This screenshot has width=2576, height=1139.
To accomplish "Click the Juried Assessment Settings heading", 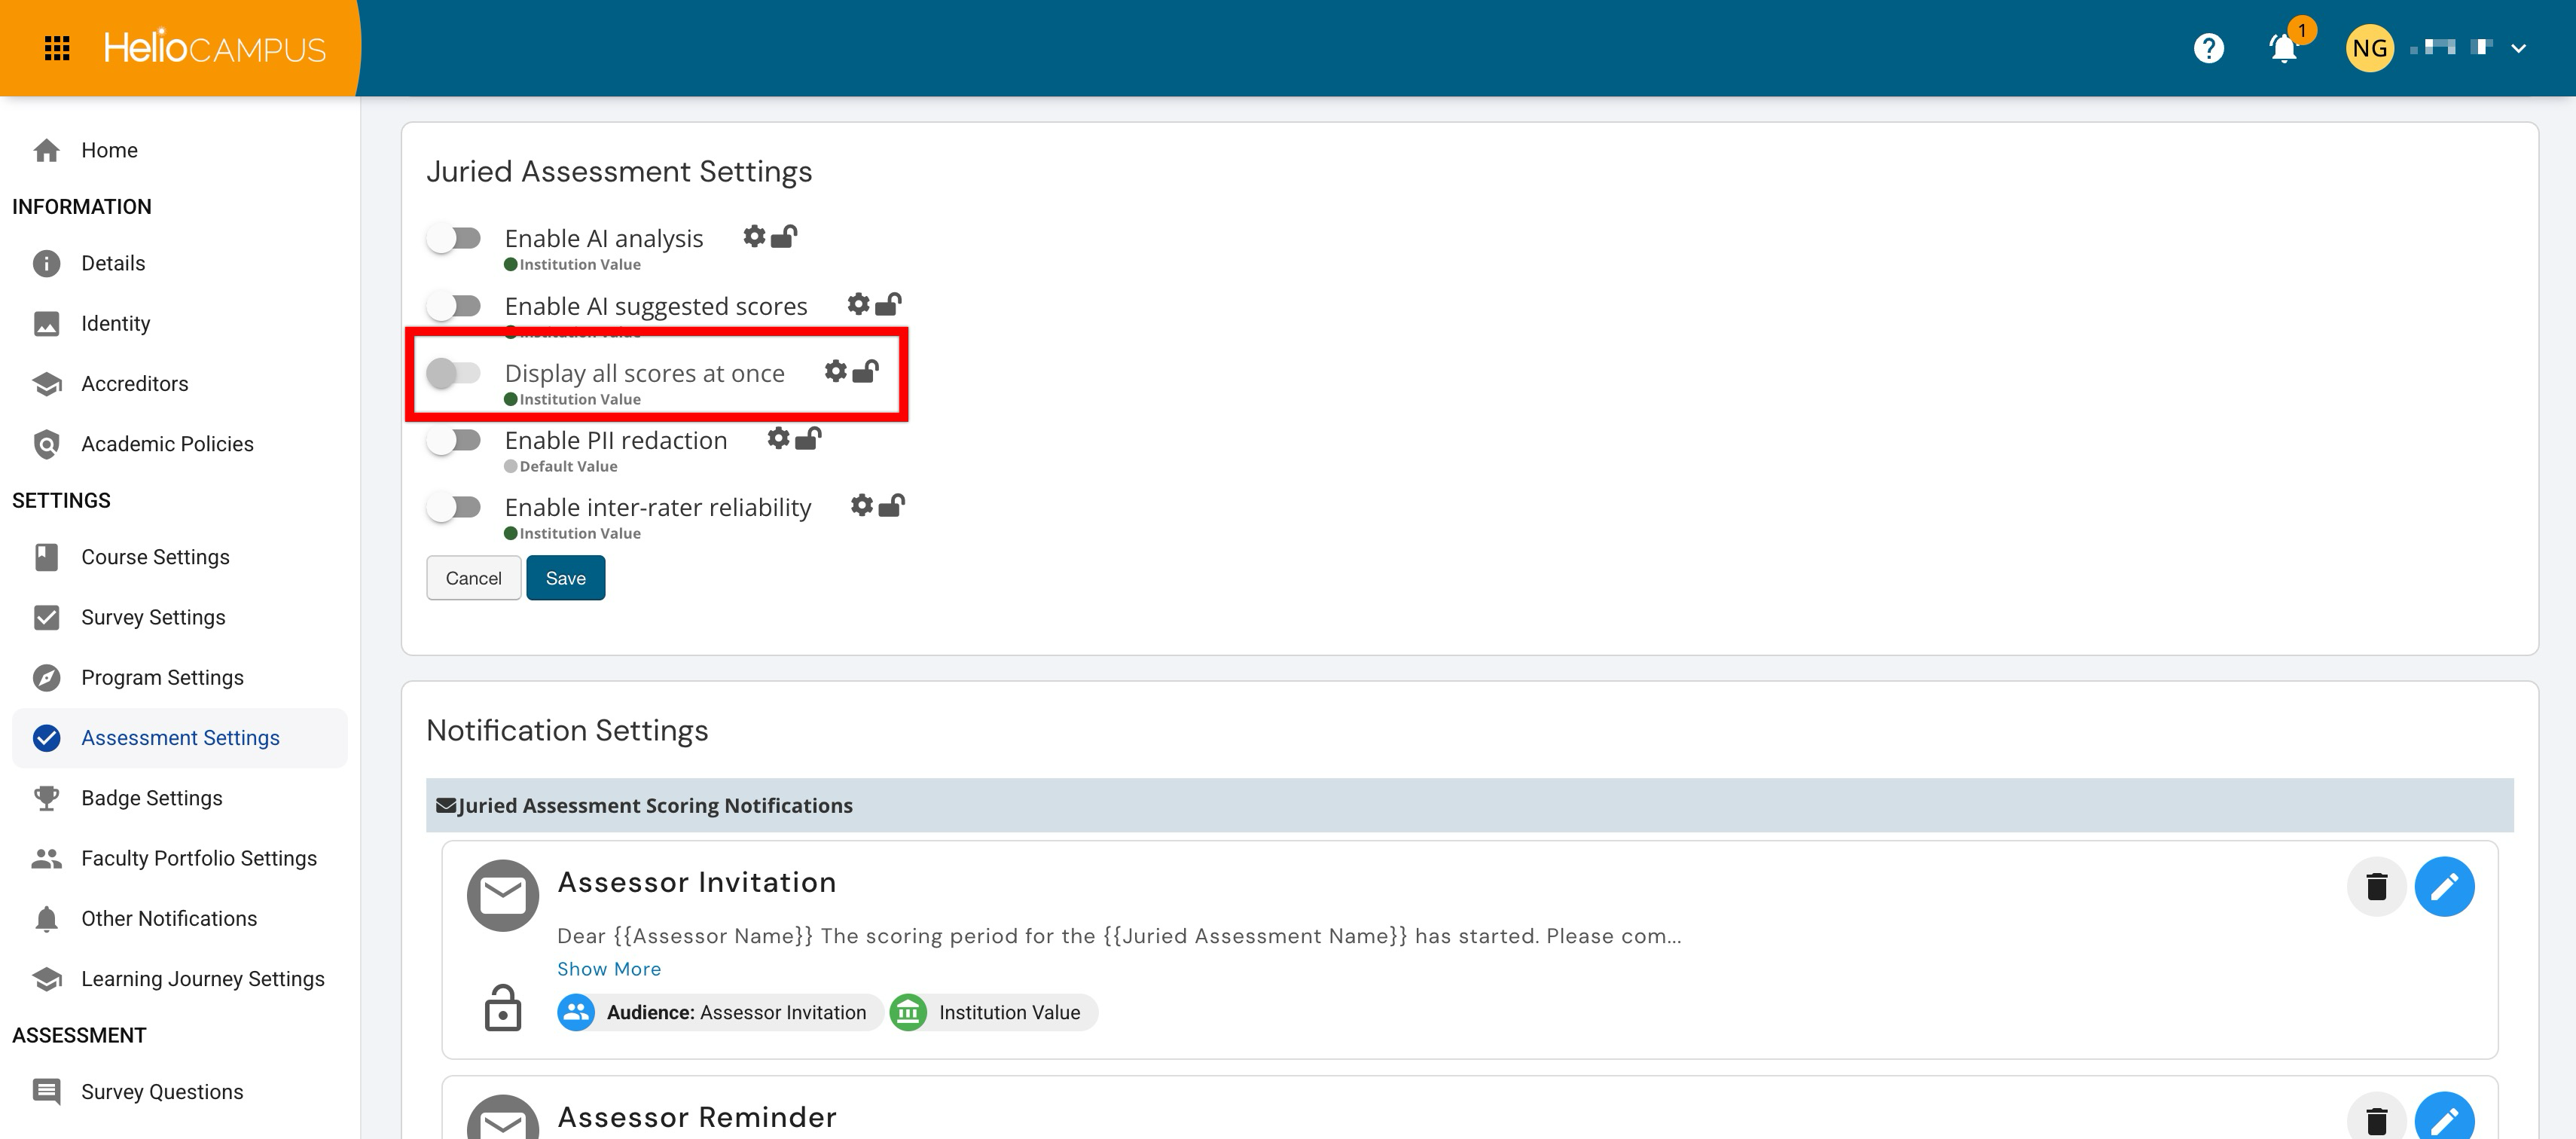I will pos(619,171).
